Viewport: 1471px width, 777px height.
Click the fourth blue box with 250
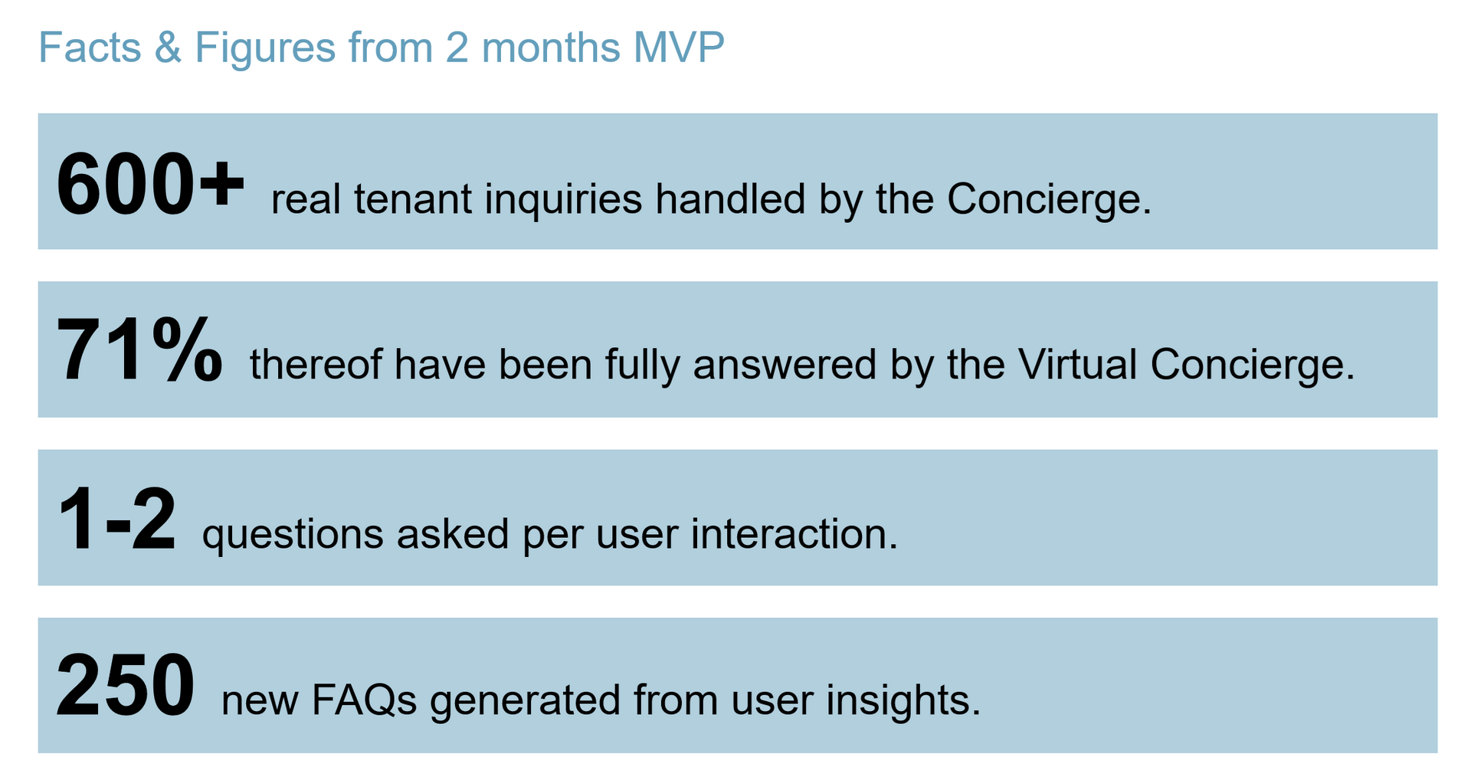click(x=738, y=686)
